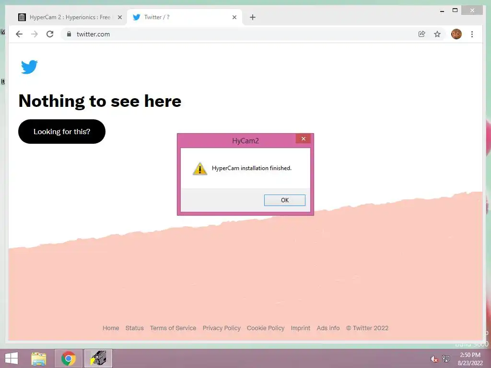Click OK in the HyCam2 dialog
Screen dimensions: 491x368
tap(285, 200)
